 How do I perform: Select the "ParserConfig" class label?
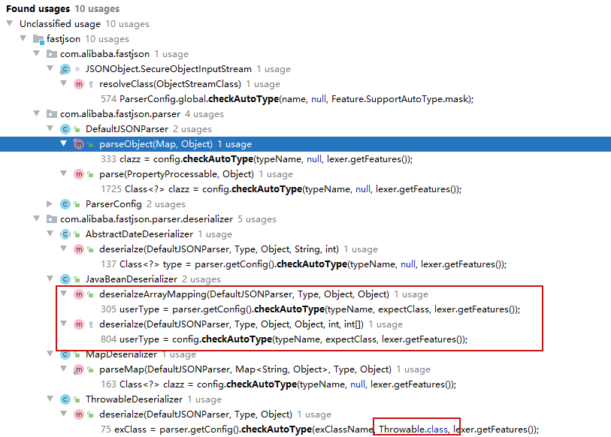click(113, 204)
